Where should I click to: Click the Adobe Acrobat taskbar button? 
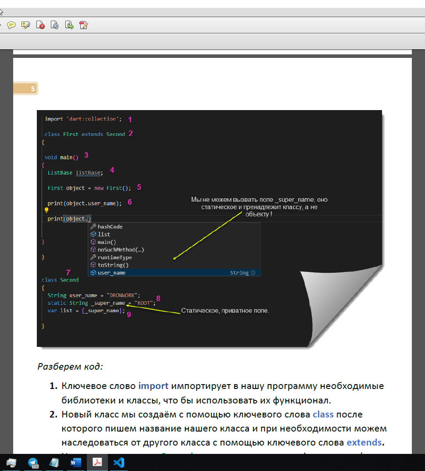tap(97, 463)
